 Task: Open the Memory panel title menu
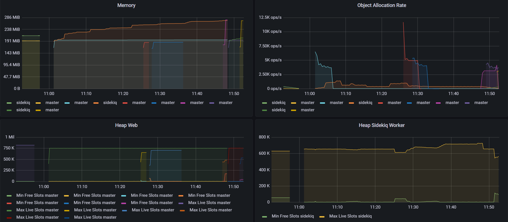[126, 5]
